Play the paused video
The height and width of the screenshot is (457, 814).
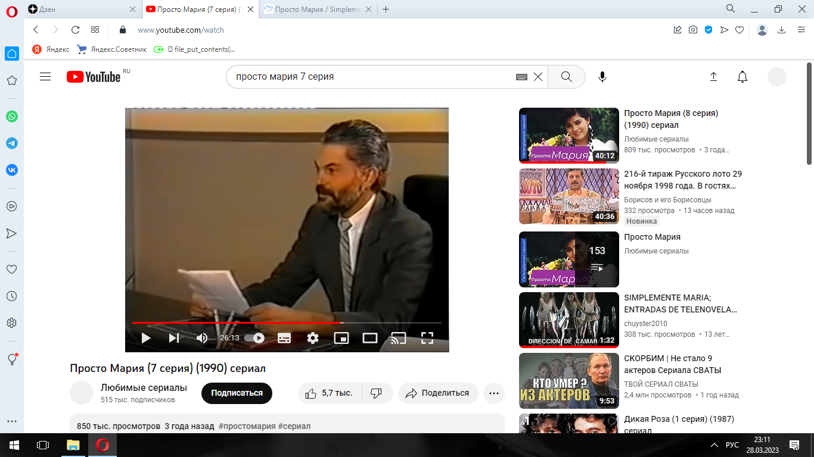(146, 338)
